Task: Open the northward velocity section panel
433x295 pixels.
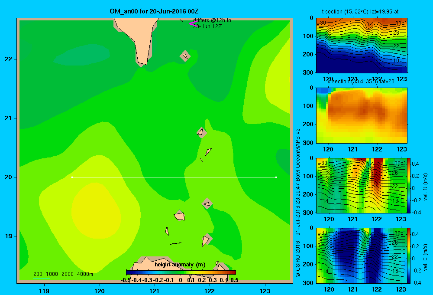Action: [361, 185]
